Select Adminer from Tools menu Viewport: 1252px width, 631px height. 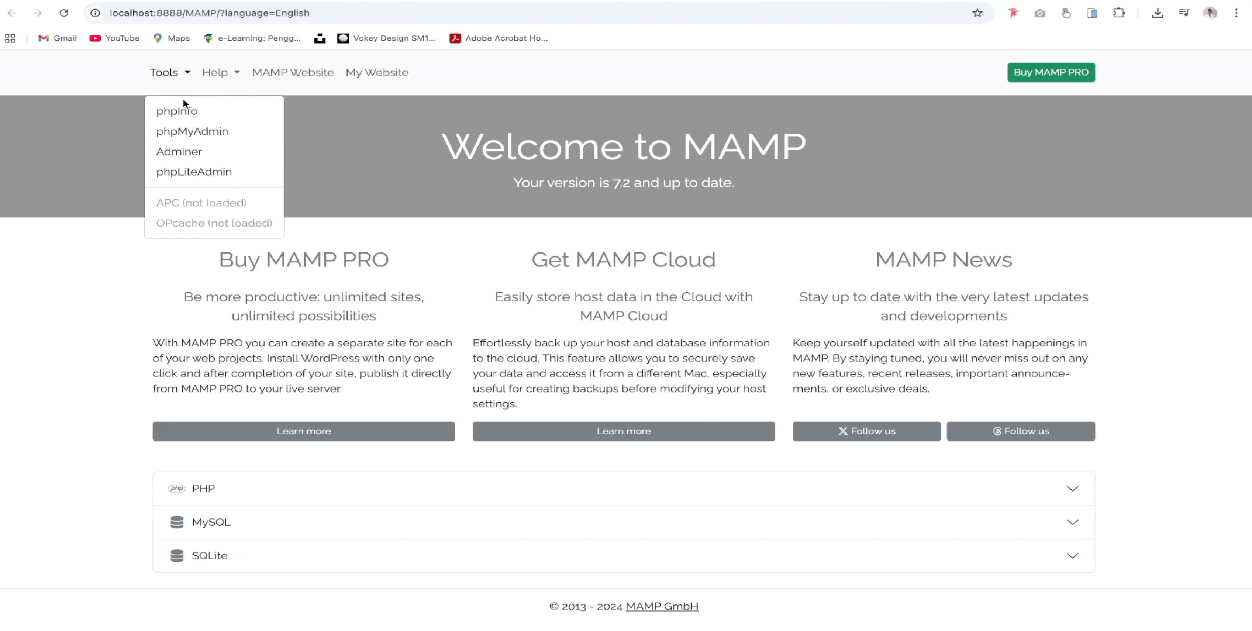tap(214, 152)
